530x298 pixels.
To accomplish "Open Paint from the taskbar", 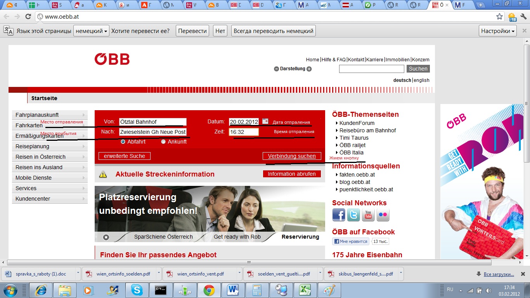I will coord(329,290).
